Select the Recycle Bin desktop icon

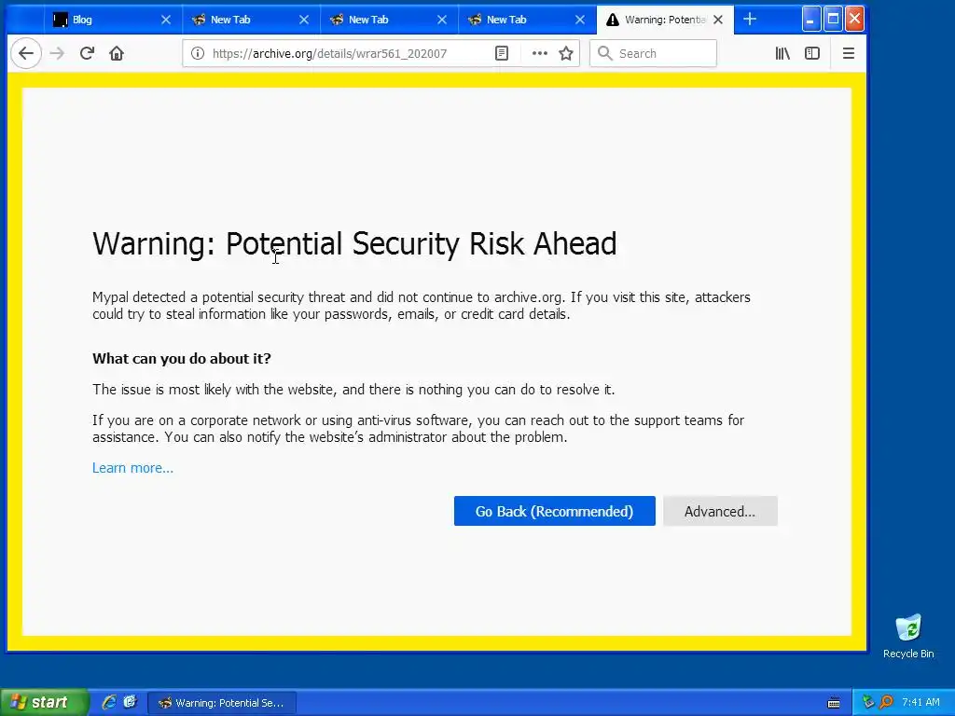[x=908, y=636]
